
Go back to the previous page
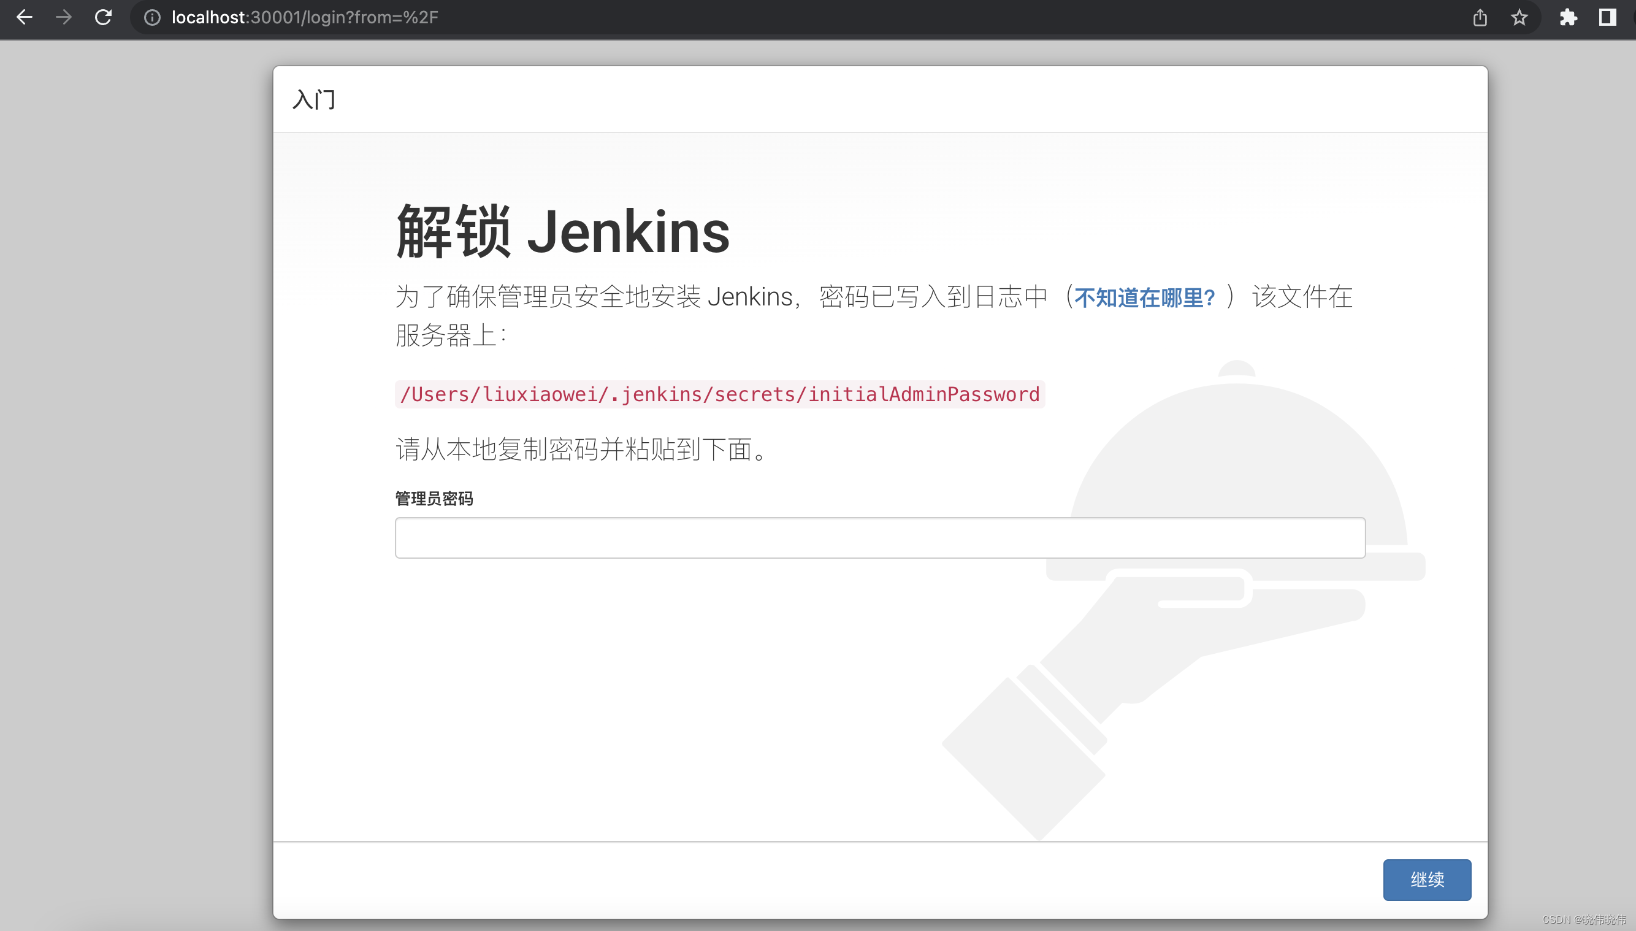pos(25,17)
